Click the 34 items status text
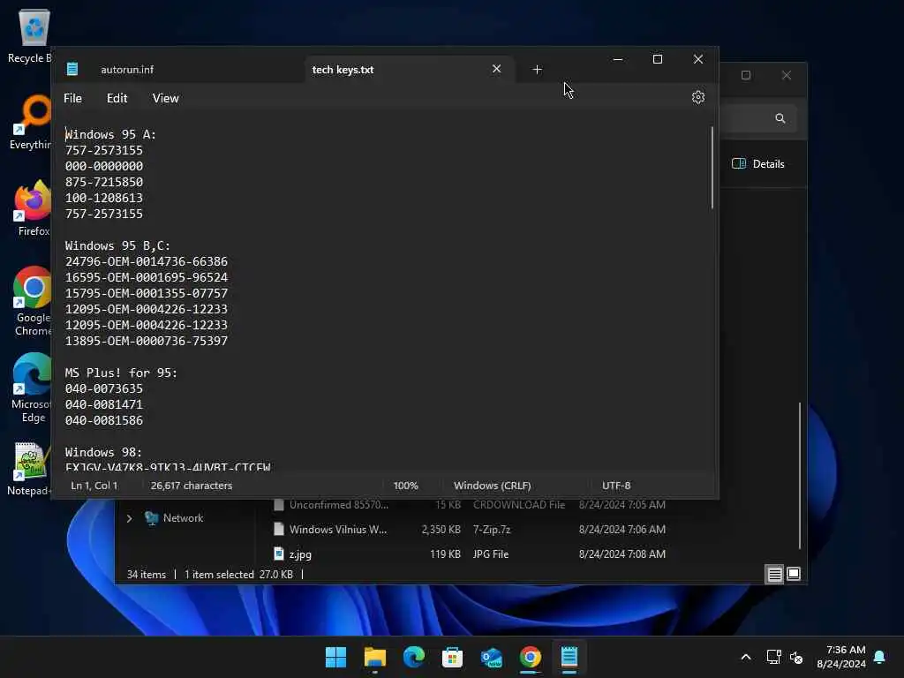The height and width of the screenshot is (678, 904). 146,574
